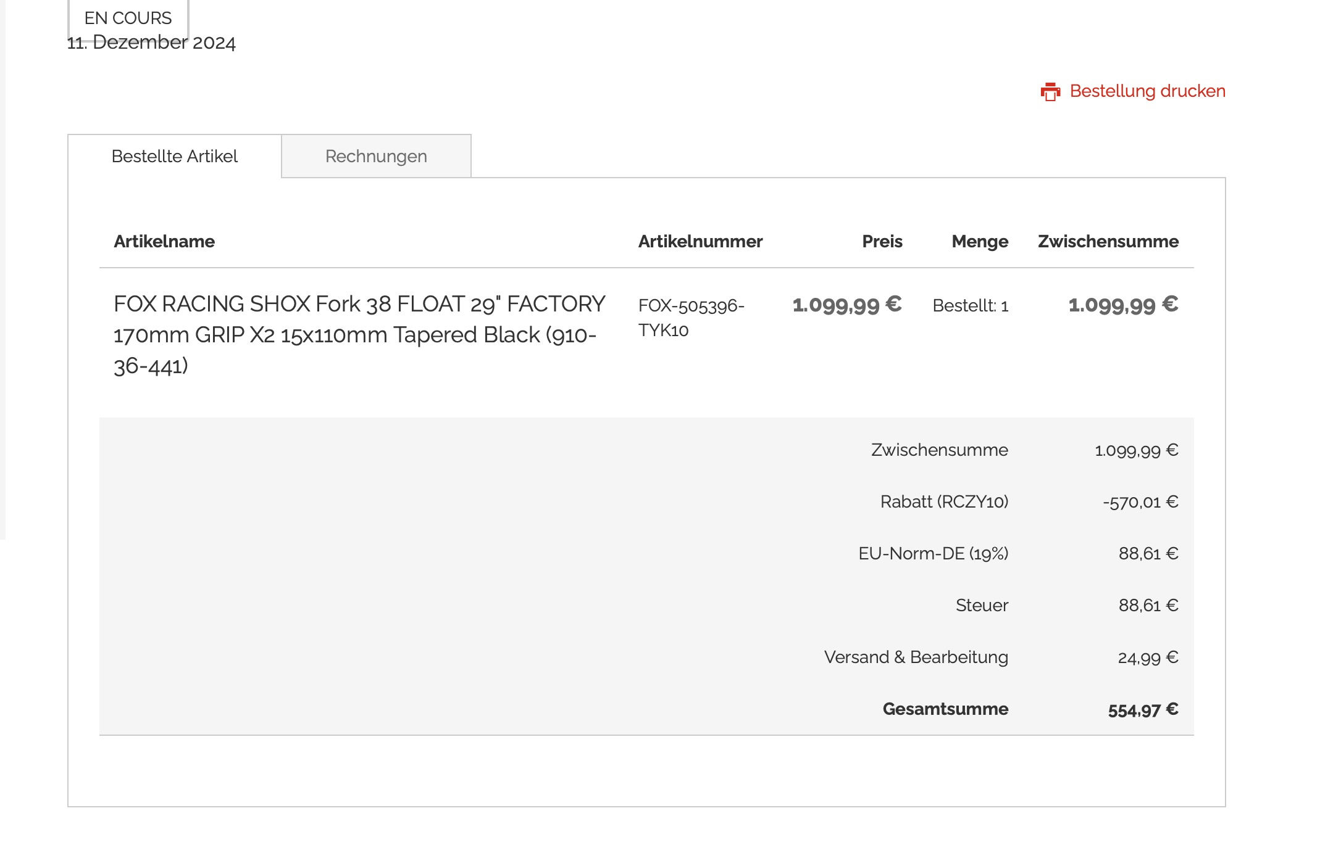Switch to the Rechnungen tab
1341x853 pixels.
(376, 157)
